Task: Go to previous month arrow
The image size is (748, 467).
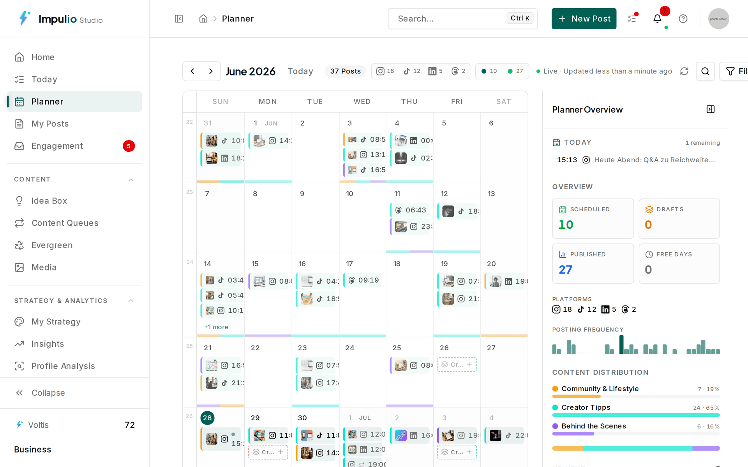Action: tap(192, 71)
